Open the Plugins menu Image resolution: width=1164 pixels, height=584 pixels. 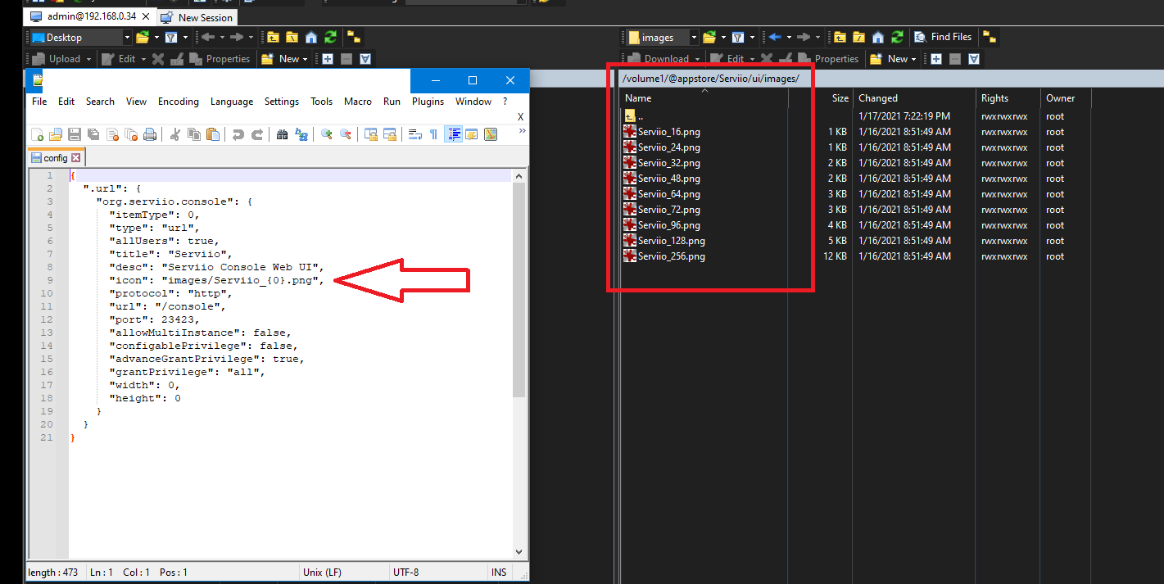coord(428,101)
